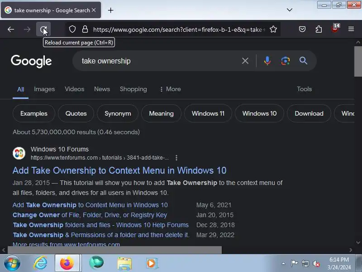Open Add Take Ownership to Context Menu result
This screenshot has width=362, height=272.
coord(119,170)
